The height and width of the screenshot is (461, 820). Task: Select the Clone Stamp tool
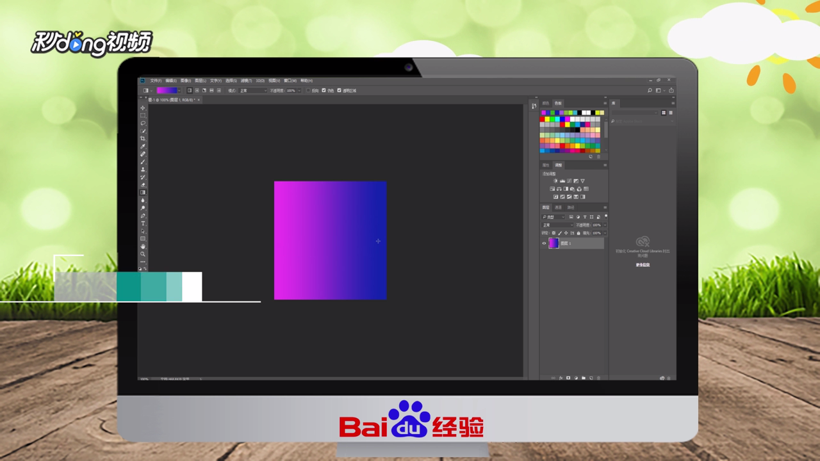click(x=143, y=170)
